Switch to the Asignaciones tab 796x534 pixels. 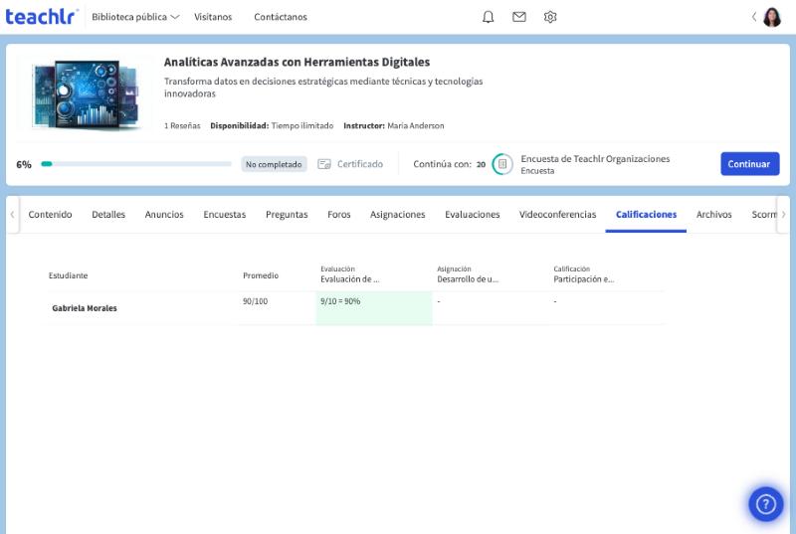pos(397,215)
